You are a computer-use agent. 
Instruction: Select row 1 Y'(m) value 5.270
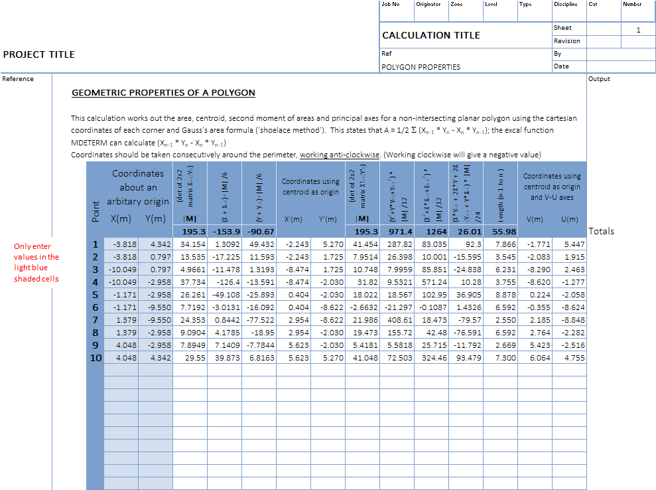tap(328, 244)
